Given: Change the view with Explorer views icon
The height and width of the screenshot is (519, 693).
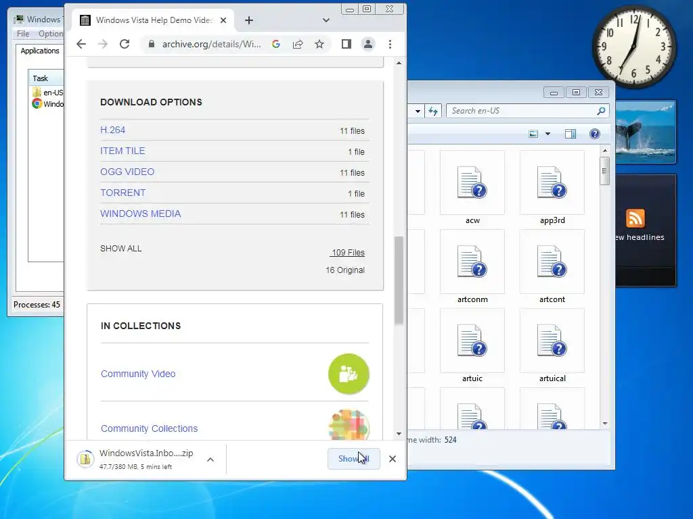Looking at the screenshot, I should click(533, 134).
